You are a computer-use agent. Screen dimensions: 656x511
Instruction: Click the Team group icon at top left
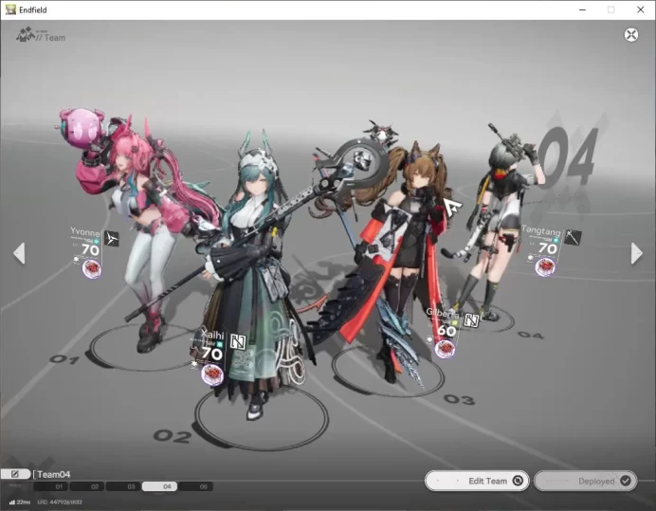click(x=25, y=35)
